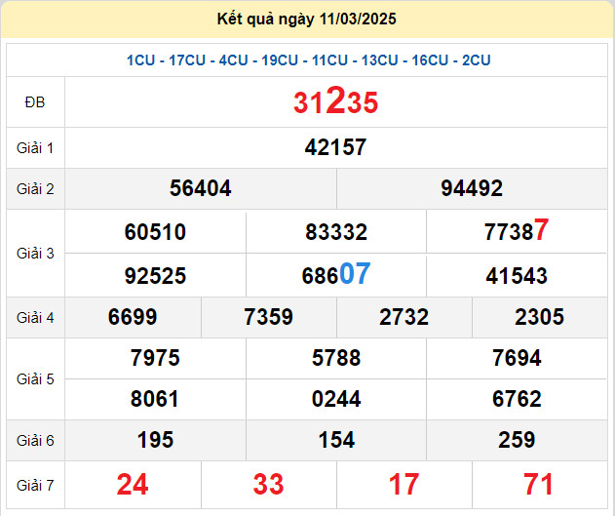Select third prize number 68607
The height and width of the screenshot is (516, 615).
coord(336,274)
